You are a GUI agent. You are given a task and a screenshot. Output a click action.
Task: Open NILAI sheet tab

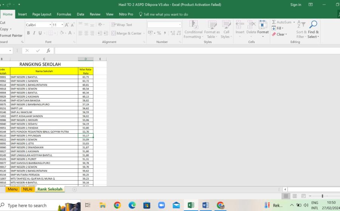point(28,189)
